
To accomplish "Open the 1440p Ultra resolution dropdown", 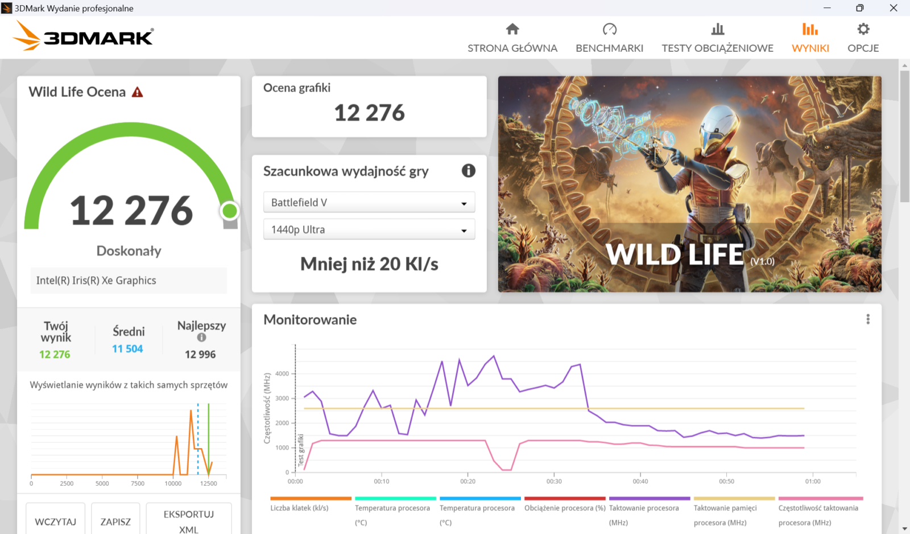I will coord(369,230).
